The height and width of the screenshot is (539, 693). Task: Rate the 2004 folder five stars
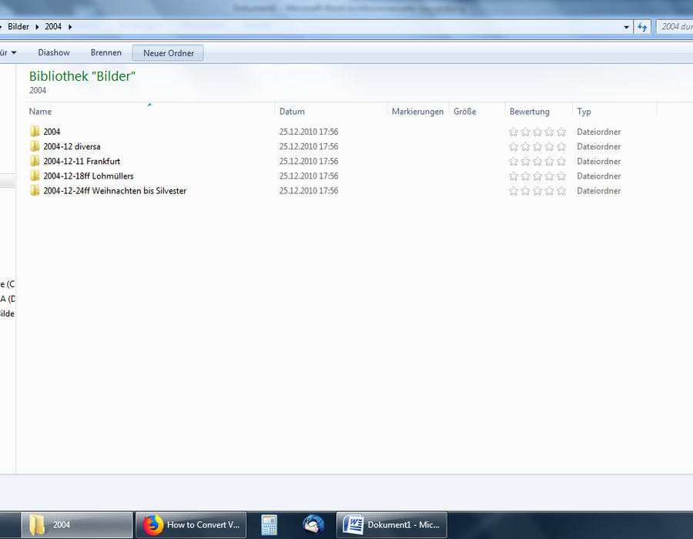point(561,132)
